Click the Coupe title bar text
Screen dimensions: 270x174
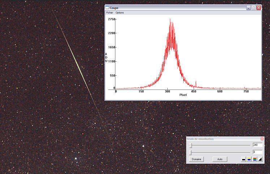pyautogui.click(x=114, y=8)
